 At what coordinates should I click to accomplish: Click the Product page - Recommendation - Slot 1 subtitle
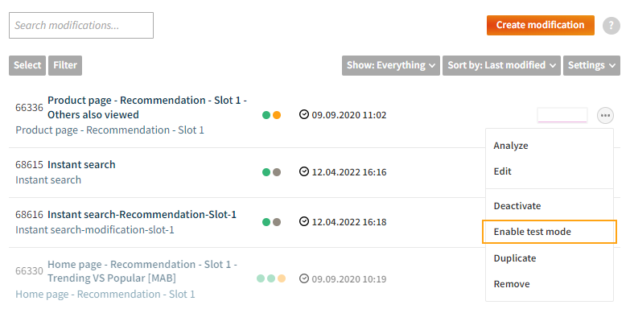tap(109, 130)
